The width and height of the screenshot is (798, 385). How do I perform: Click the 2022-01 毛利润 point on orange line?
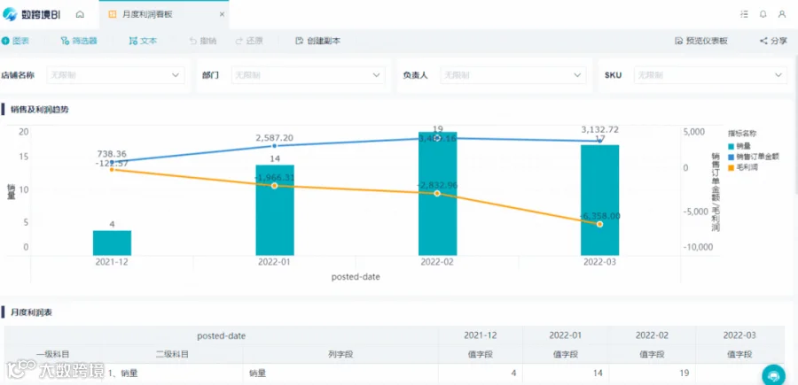click(274, 186)
